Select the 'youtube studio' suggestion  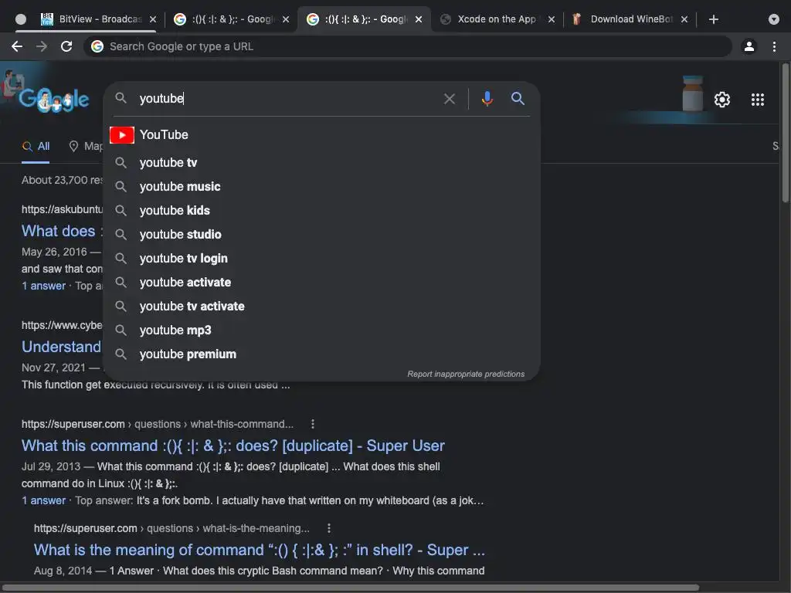pos(322,235)
